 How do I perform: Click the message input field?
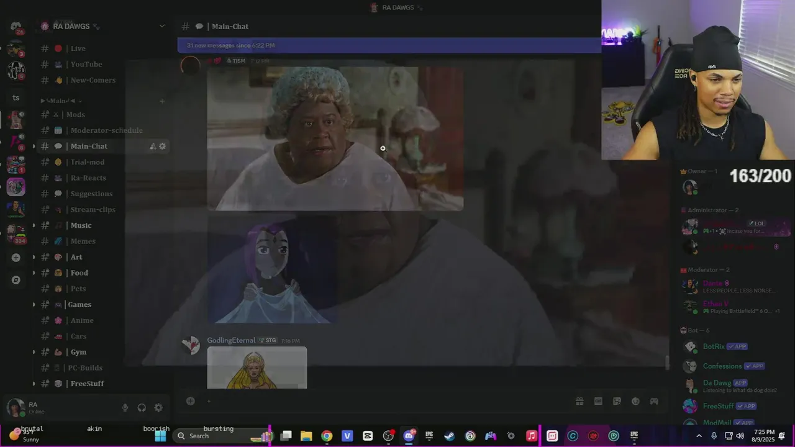(385, 401)
